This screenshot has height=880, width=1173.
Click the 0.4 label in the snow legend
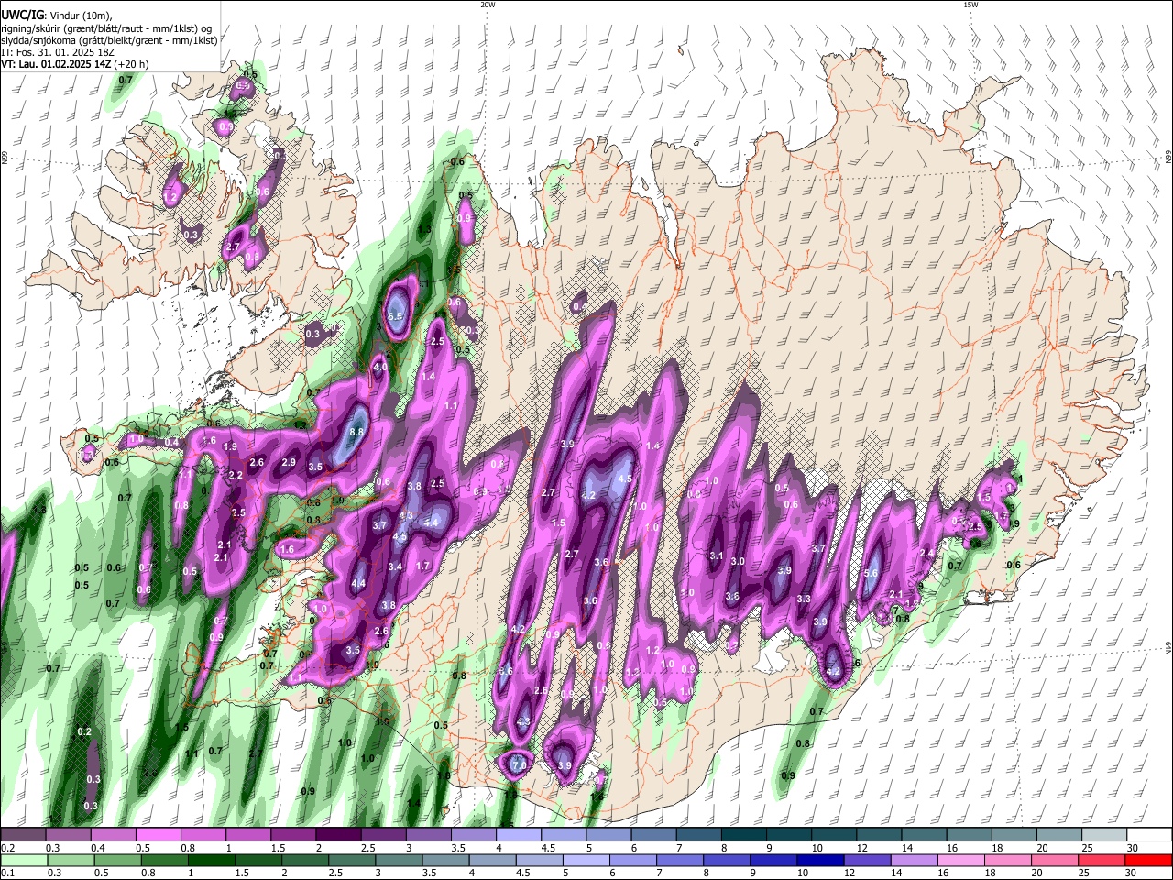[x=98, y=848]
